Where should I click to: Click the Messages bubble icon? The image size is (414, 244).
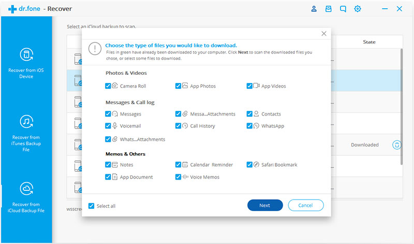tap(114, 113)
